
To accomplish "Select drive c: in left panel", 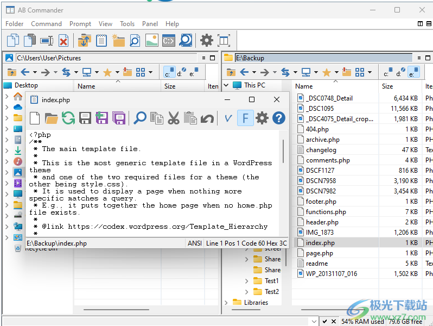I will click(169, 72).
